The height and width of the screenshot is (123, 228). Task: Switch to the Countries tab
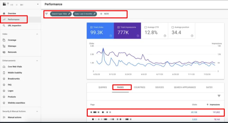139,87
